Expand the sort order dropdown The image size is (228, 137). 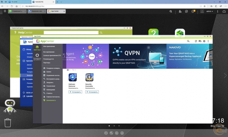point(74,70)
